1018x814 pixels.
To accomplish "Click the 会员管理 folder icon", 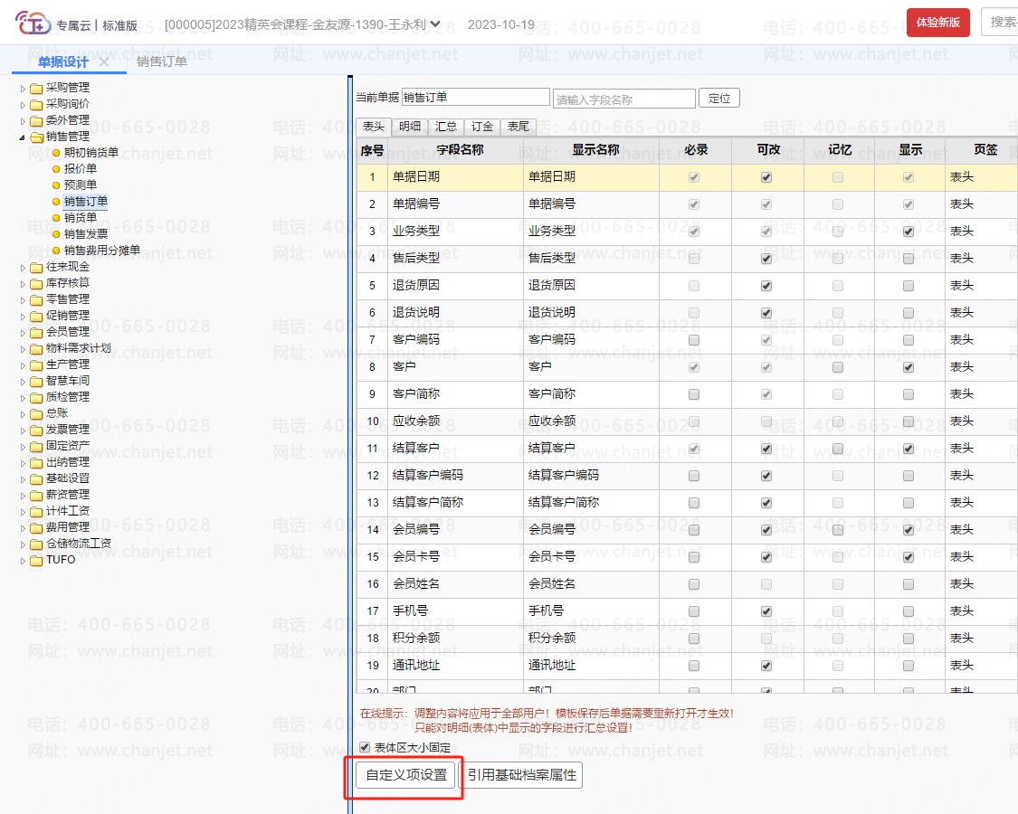I will click(36, 332).
